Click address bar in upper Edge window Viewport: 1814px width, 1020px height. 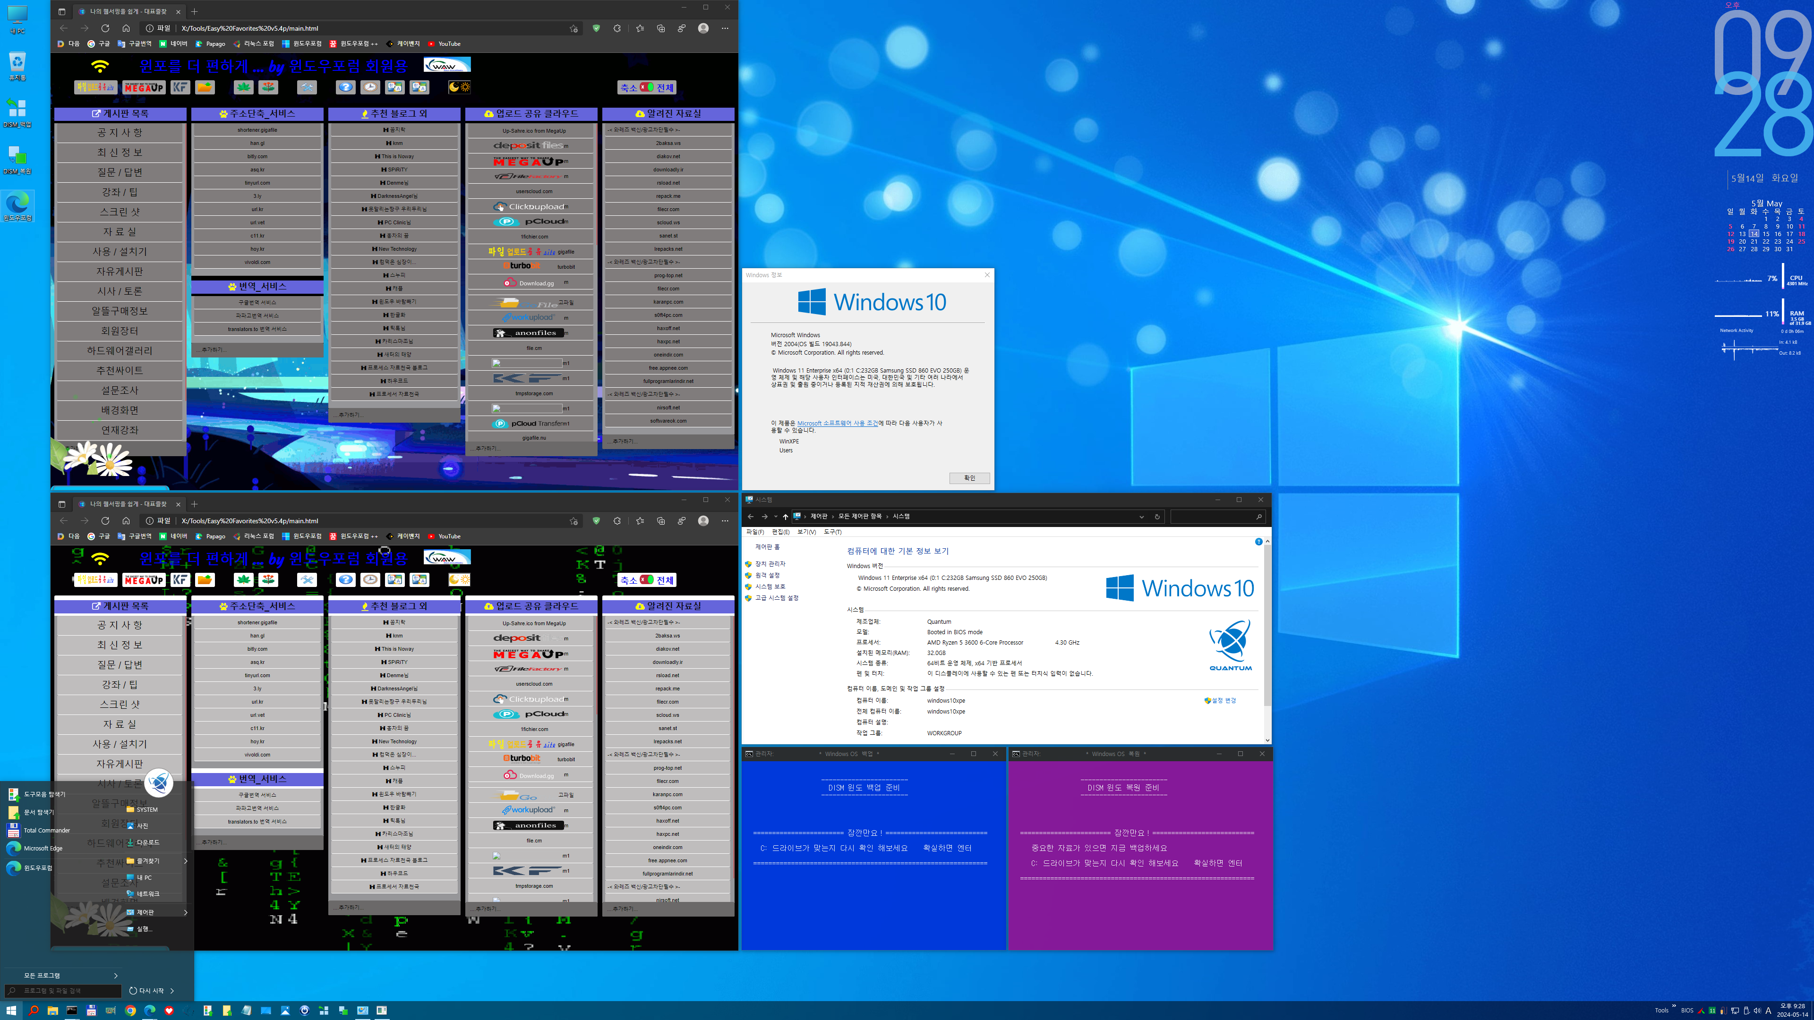click(x=360, y=28)
